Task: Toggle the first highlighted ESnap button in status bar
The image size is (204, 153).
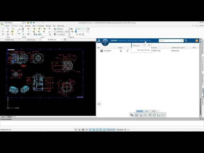Action: tap(90, 130)
